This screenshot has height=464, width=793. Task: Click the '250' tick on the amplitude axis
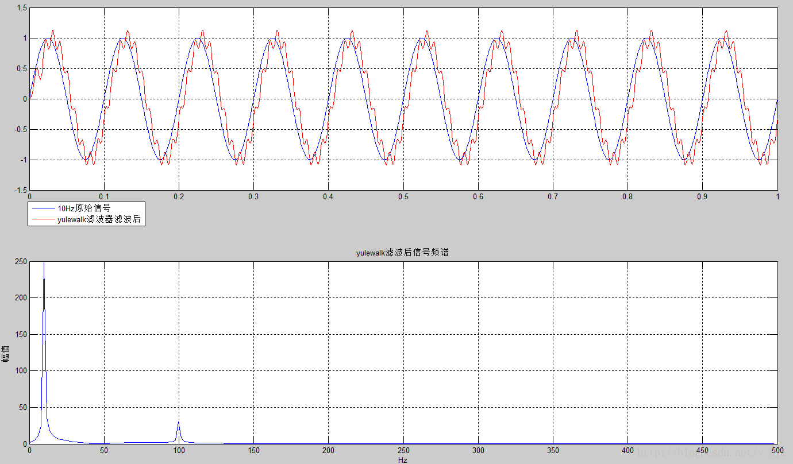point(21,262)
